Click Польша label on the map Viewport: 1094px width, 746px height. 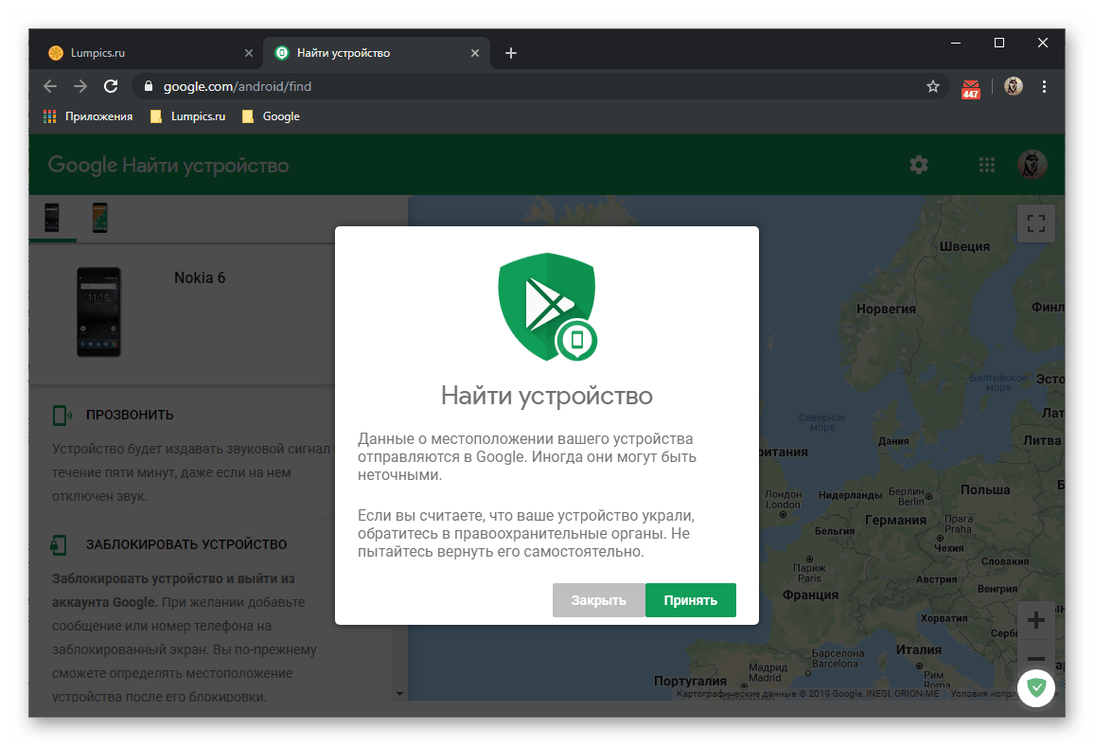click(985, 489)
